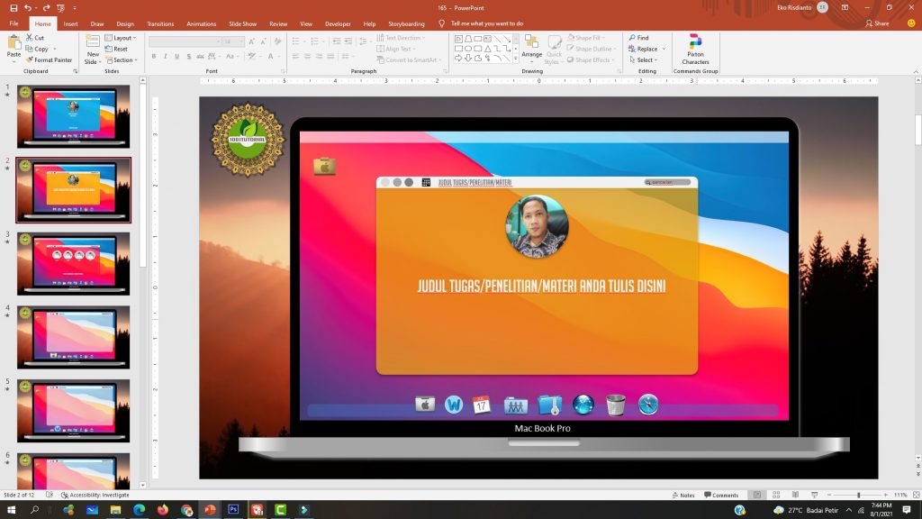Fit slide to current window
The width and height of the screenshot is (922, 519).
916,495
